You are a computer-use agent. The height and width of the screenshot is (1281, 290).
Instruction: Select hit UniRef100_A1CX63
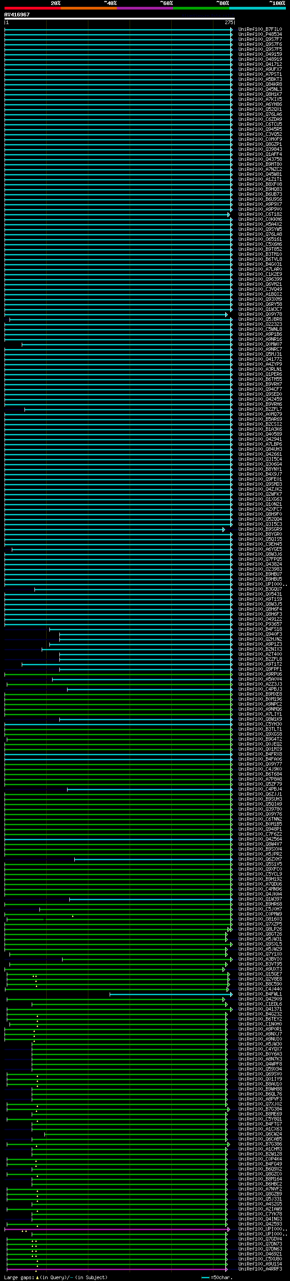point(260,1129)
